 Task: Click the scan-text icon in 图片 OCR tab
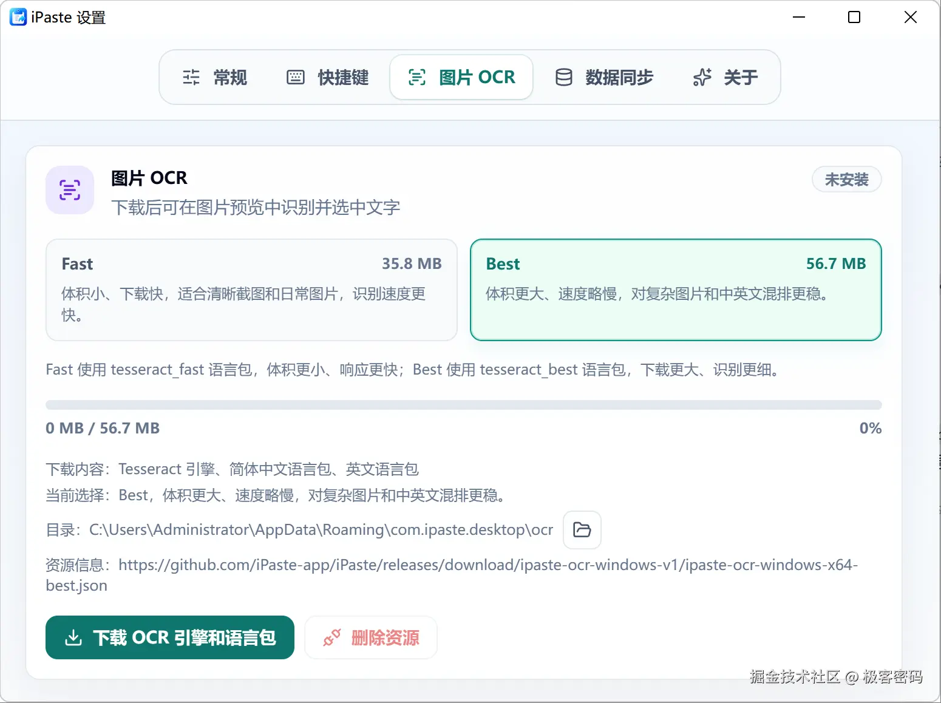(417, 77)
